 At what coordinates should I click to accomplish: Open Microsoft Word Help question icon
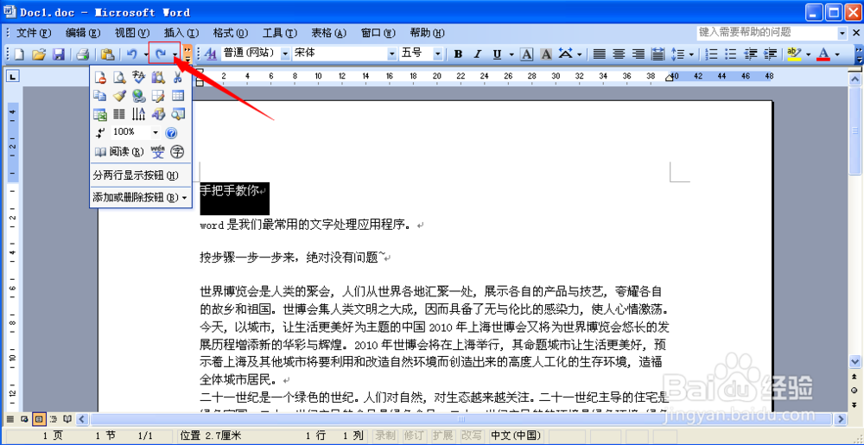(171, 133)
